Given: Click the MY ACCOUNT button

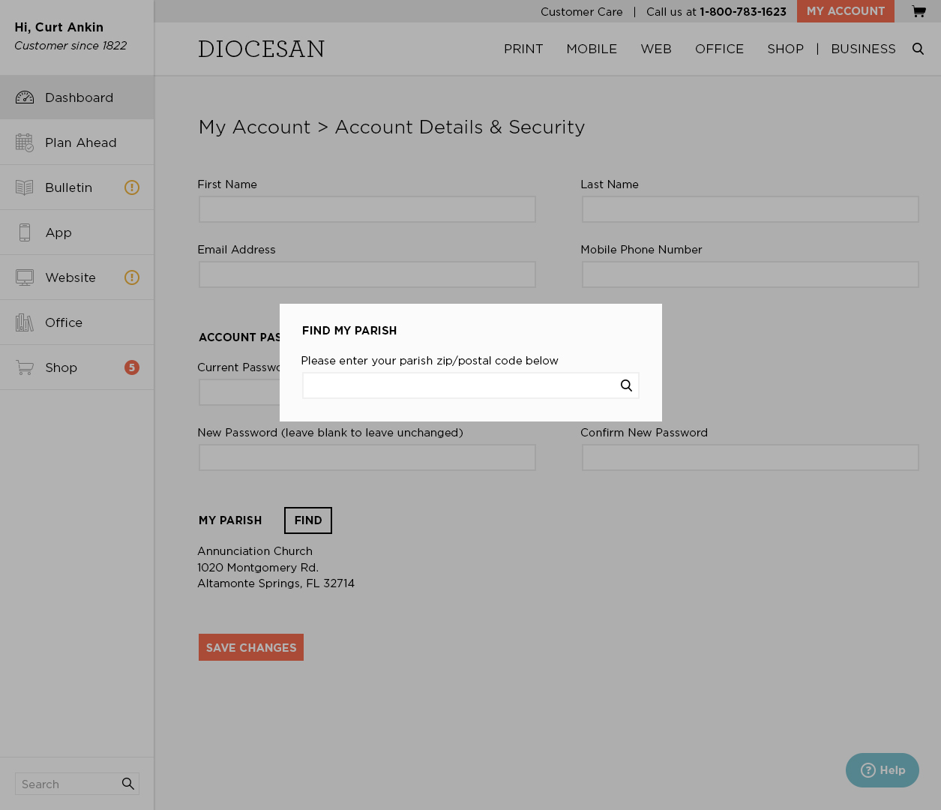Looking at the screenshot, I should [x=845, y=11].
